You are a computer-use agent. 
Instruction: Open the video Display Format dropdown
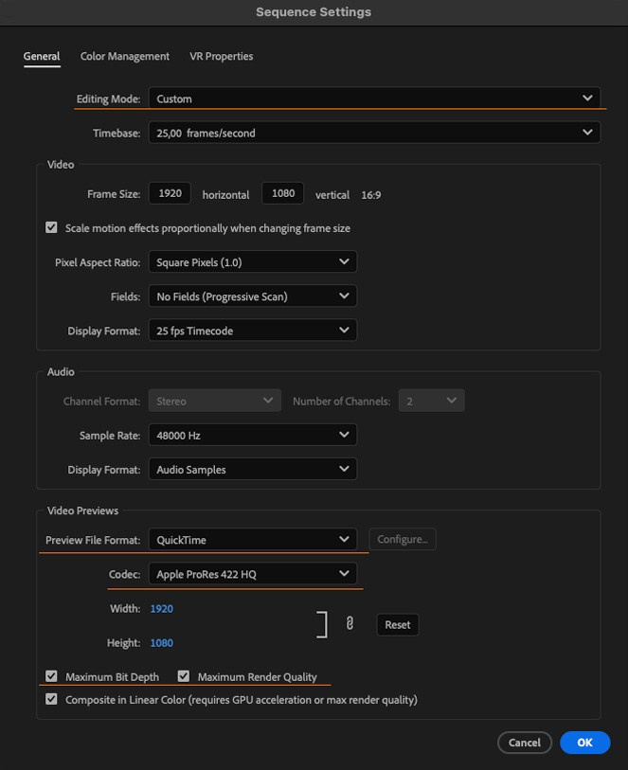click(252, 330)
